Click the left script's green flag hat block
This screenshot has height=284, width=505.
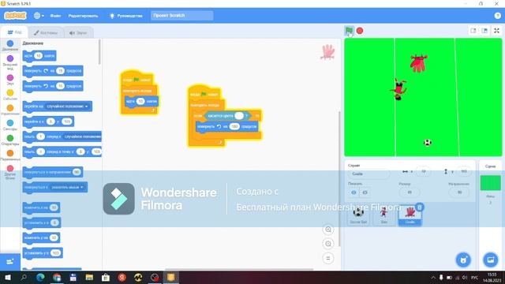[x=137, y=78]
